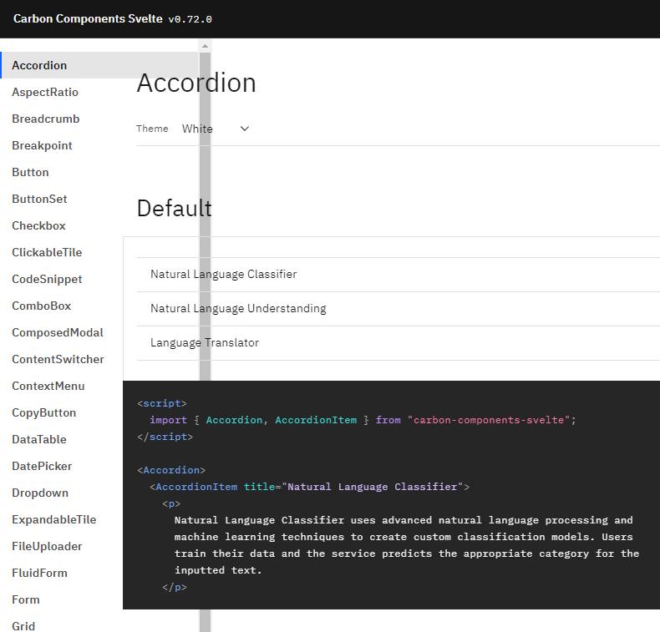Viewport: 660px width, 632px height.
Task: Click the AccordionItem title attribute code line
Action: click(309, 487)
